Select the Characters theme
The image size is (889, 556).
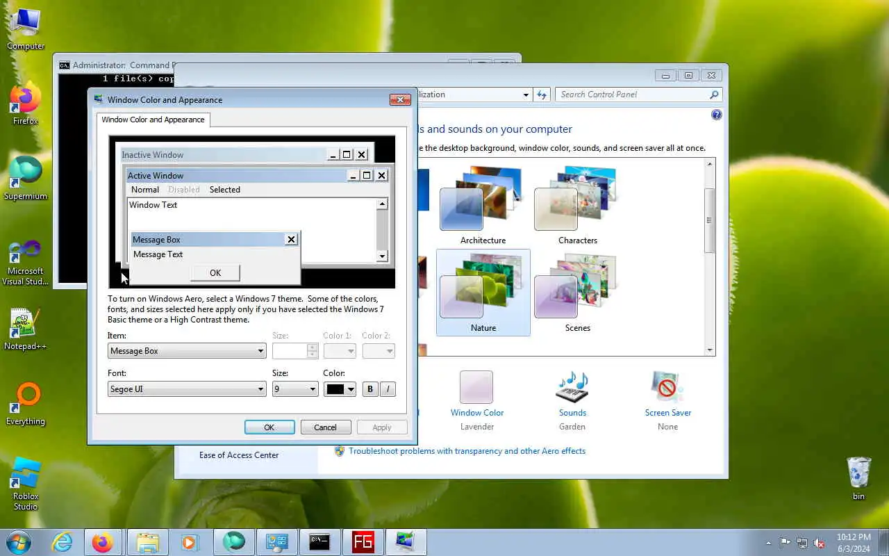tap(578, 206)
